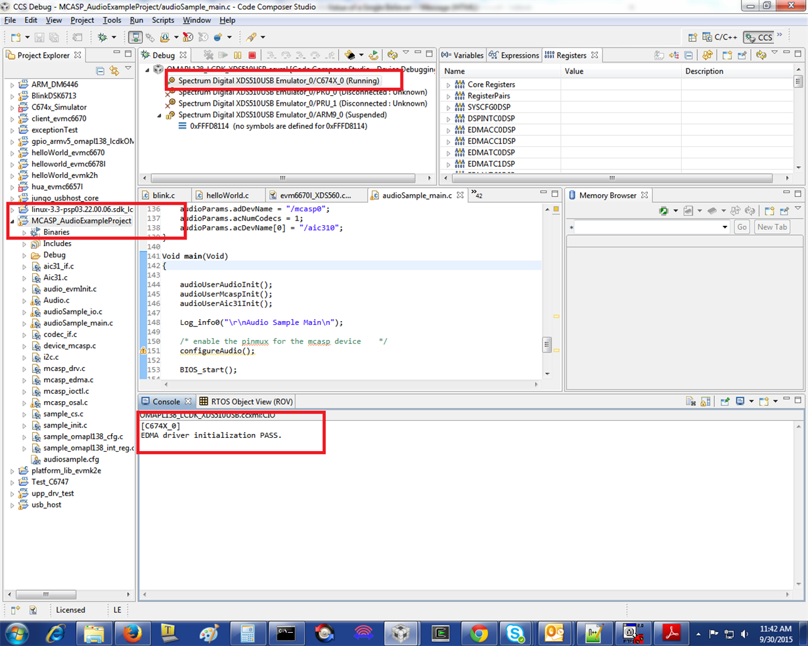Switch to the CCS Debug perspective
Screen dimensions: 808x646
(759, 37)
